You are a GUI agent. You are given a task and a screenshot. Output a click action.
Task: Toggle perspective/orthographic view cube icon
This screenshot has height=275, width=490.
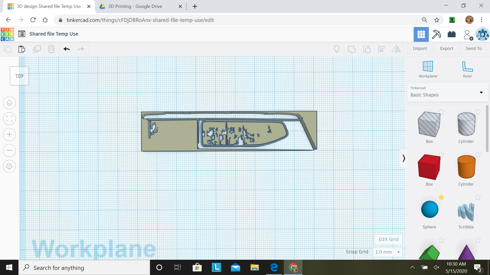point(9,166)
